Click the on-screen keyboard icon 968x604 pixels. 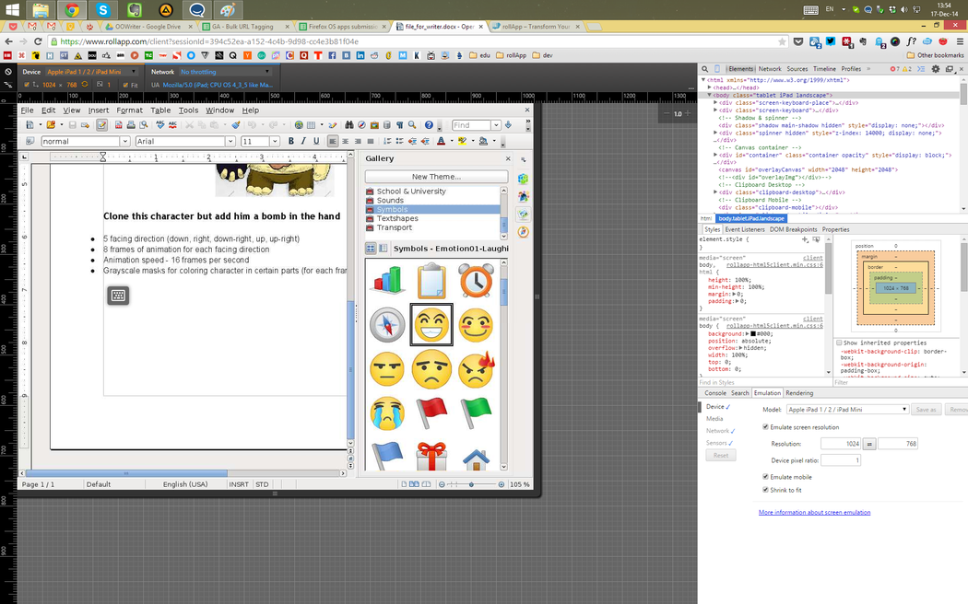117,296
